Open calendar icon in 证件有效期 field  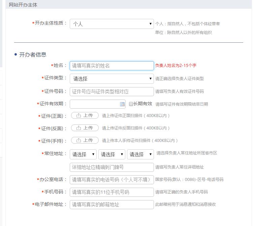coord(122,104)
